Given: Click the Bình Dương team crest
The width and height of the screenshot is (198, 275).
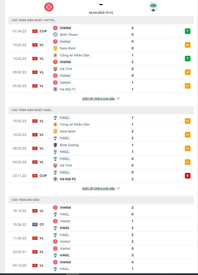Looking at the screenshot, I should pyautogui.click(x=55, y=145).
